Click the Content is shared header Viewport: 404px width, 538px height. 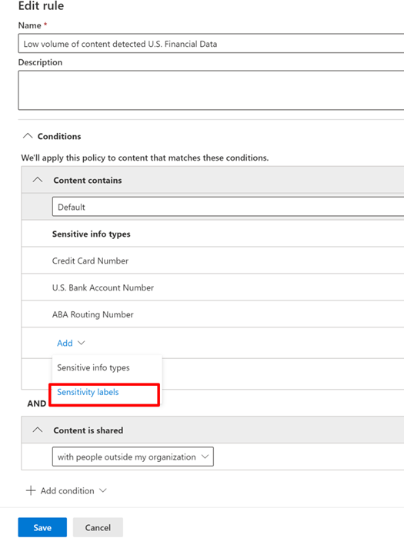pyautogui.click(x=212, y=430)
